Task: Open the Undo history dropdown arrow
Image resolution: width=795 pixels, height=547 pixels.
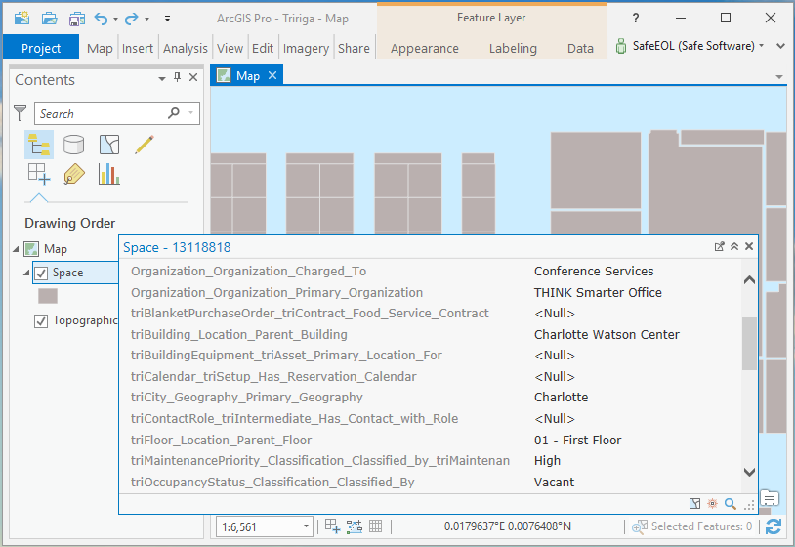Action: click(115, 20)
